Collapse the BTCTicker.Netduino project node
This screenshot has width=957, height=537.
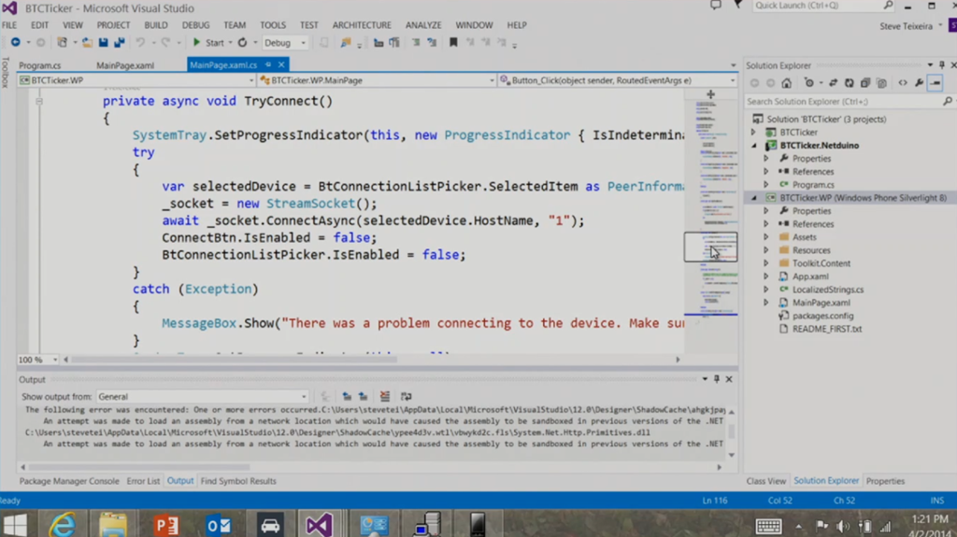(754, 146)
